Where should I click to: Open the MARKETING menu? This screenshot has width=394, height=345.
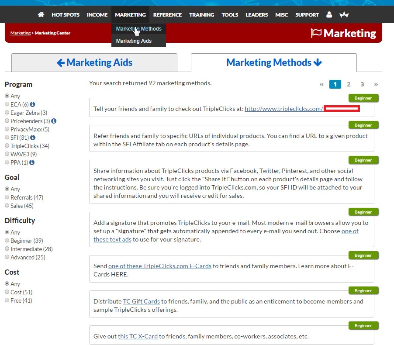[131, 15]
